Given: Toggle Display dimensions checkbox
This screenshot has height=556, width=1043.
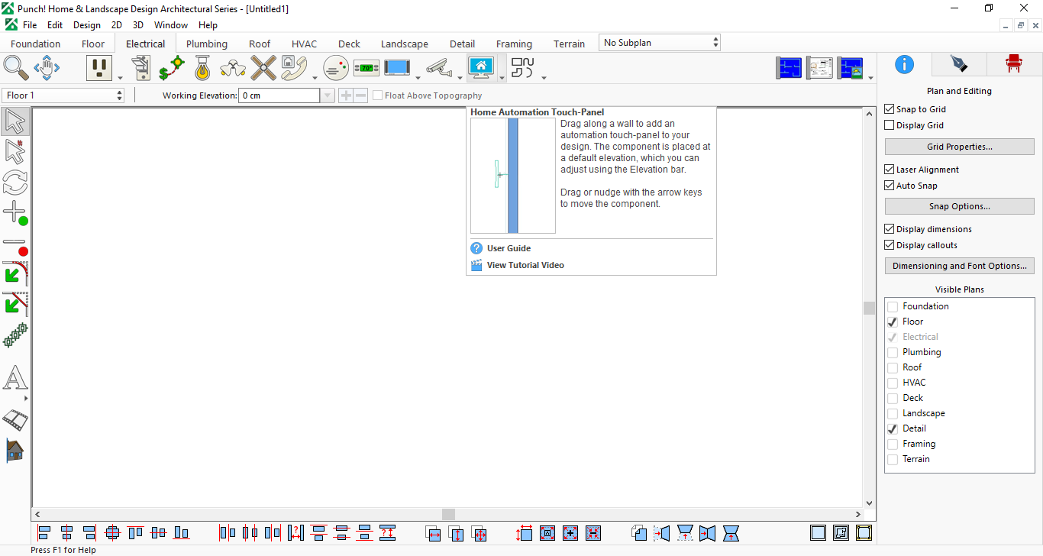Looking at the screenshot, I should [889, 229].
